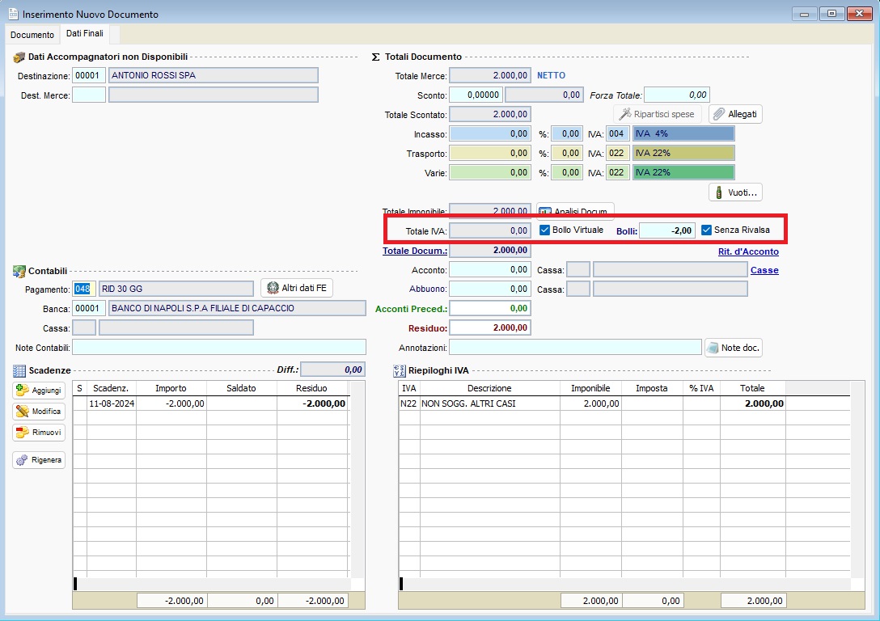Open the IVA 4% selector for Incasso
880x621 pixels.
point(683,133)
